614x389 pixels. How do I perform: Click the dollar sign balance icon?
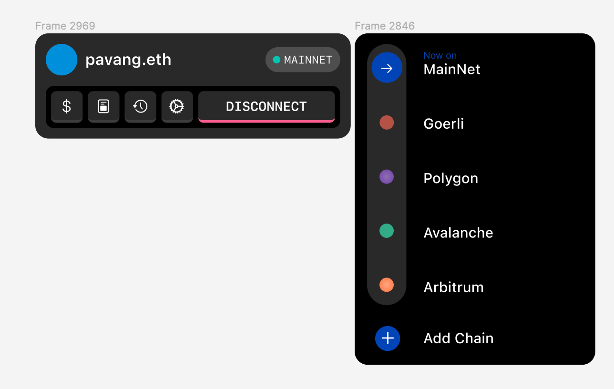coord(67,106)
